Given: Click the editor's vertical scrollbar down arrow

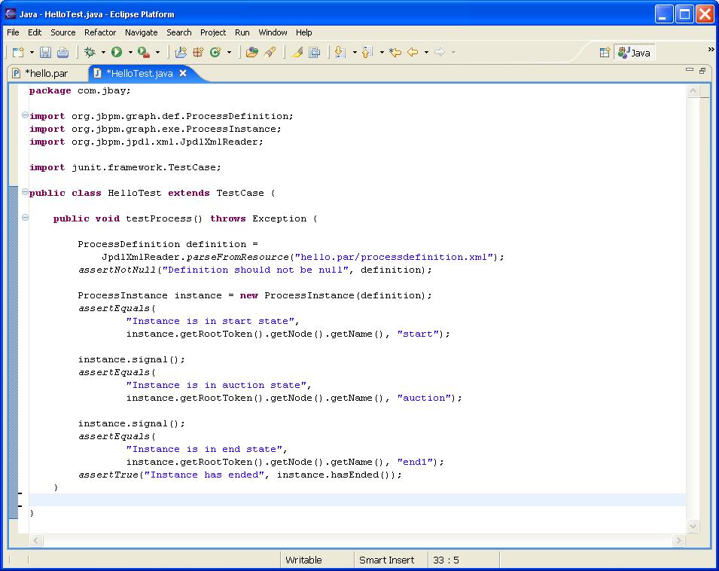Looking at the screenshot, I should [693, 527].
